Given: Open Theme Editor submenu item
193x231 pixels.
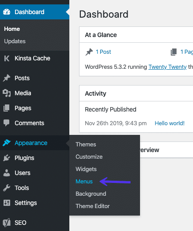Looking at the screenshot, I should [x=92, y=206].
